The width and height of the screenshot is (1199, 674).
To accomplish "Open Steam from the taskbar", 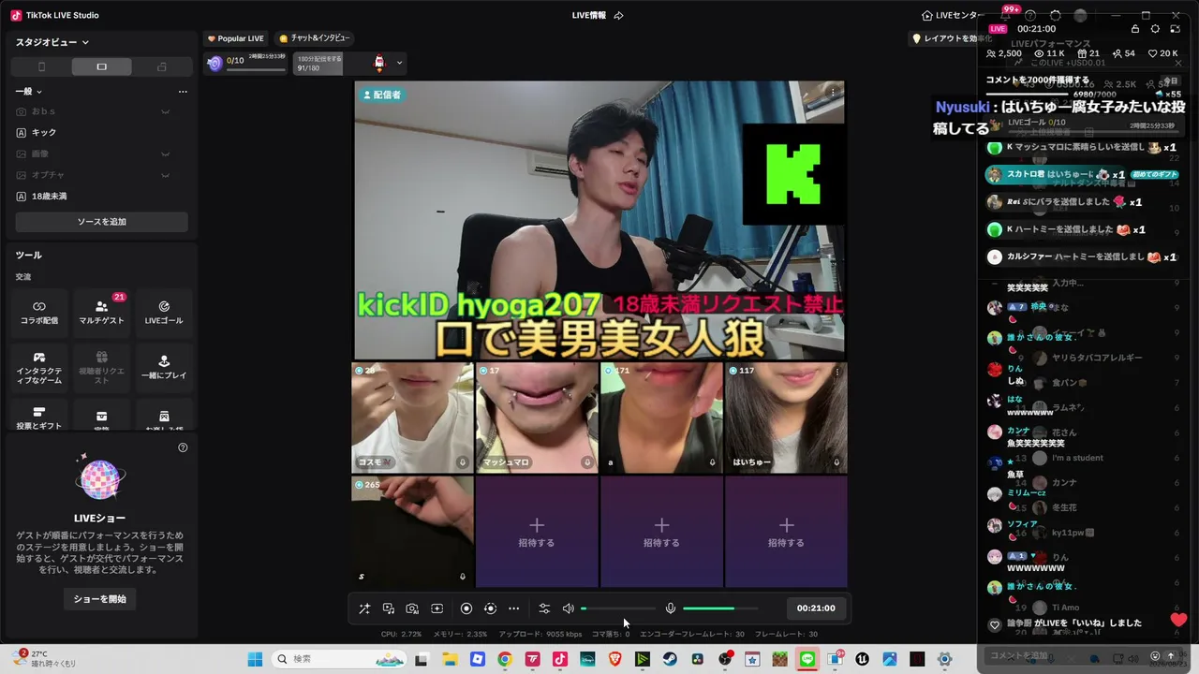I will pyautogui.click(x=670, y=659).
